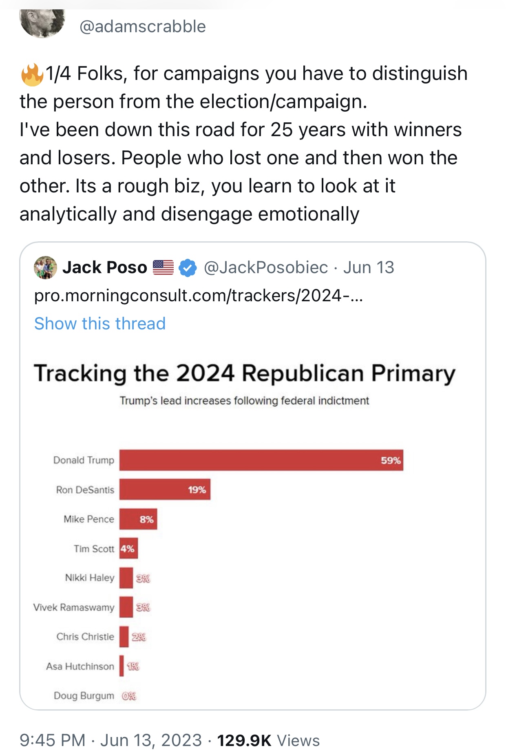Open the pro.morningconsult.com tracker link
Screen dimensions: 506x755
point(198,296)
